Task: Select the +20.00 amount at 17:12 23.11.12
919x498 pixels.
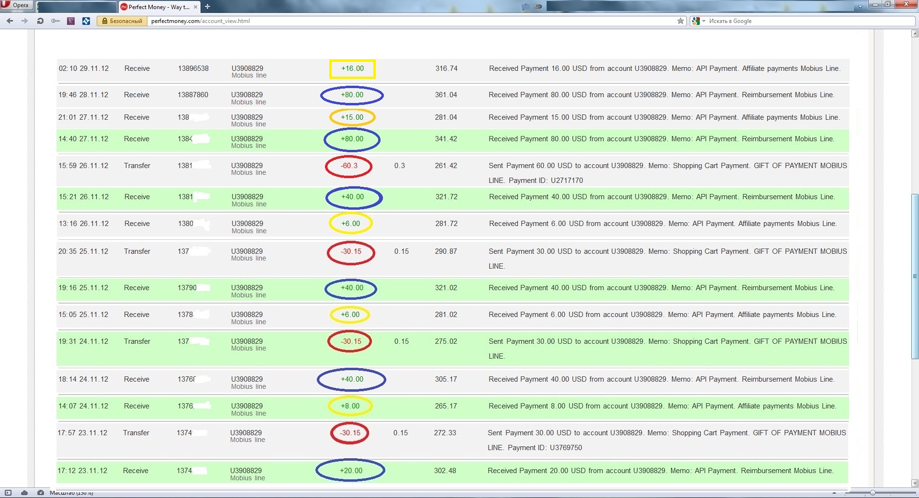Action: pos(351,471)
